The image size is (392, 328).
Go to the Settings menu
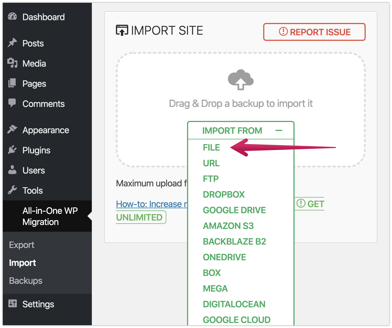(47, 304)
